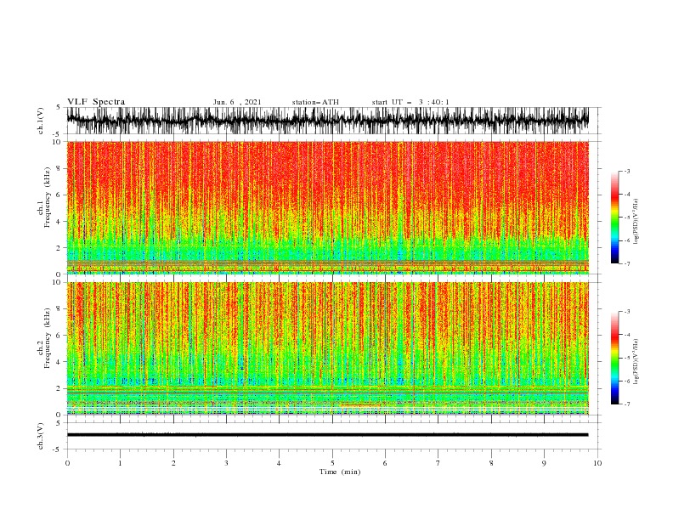Screen dimensions: 673x520
Task: Click the "4" kHz tick on ch.2 frequency axis
Action: pos(59,362)
